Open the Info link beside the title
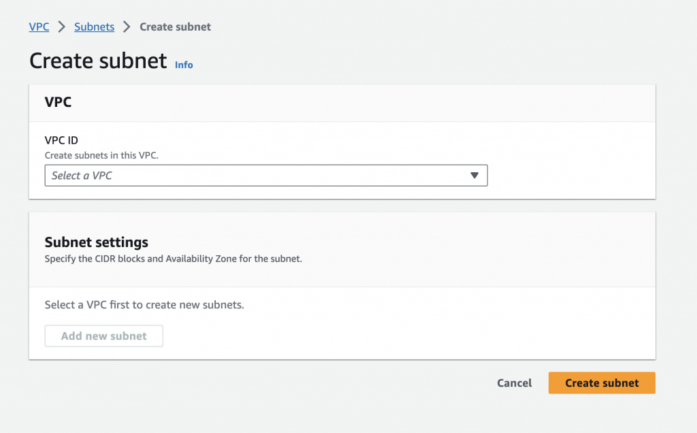697x433 pixels. click(184, 65)
